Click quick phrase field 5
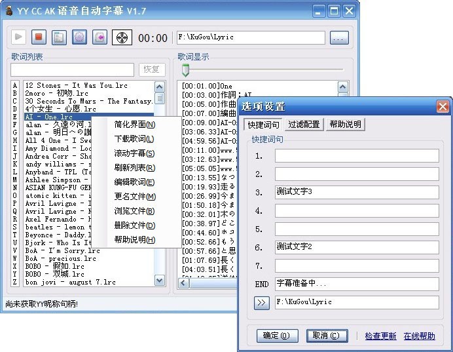The width and height of the screenshot is (453, 352). click(357, 229)
